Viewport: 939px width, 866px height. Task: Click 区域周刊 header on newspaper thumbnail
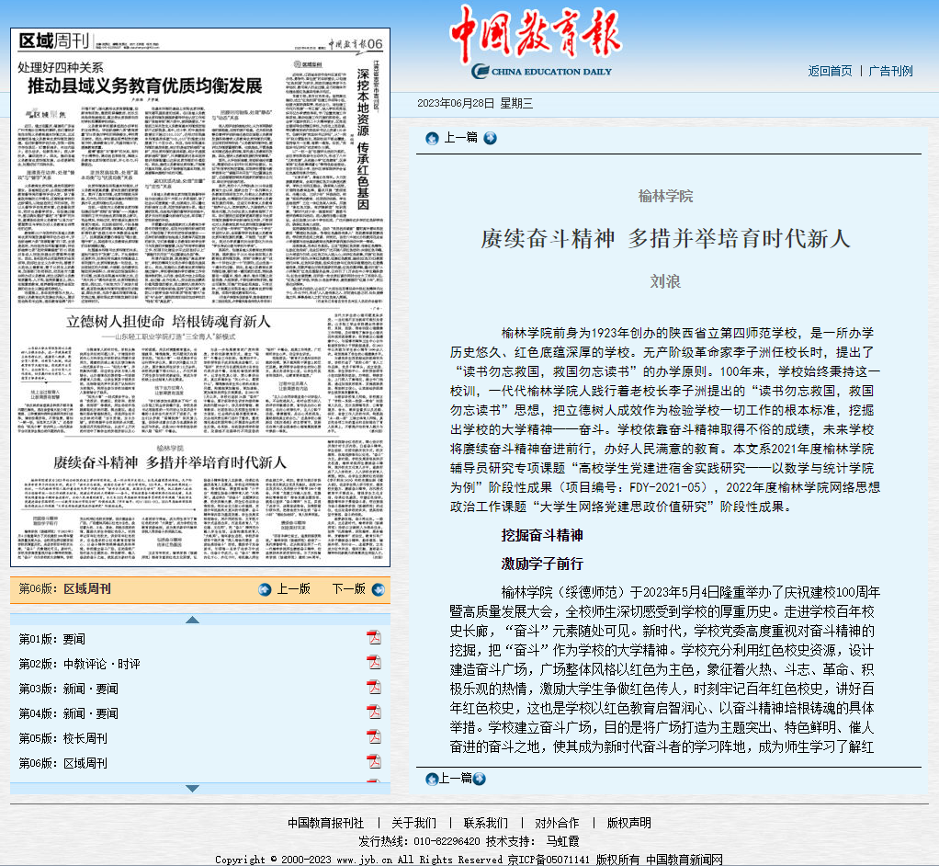click(x=54, y=40)
